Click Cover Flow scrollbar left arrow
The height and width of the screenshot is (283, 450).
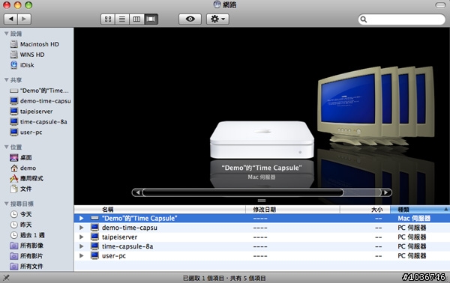138,192
